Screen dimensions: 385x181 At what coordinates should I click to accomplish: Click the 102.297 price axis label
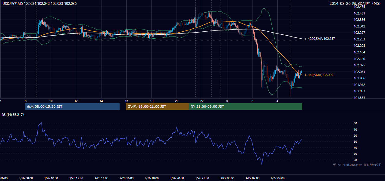coord(359,33)
